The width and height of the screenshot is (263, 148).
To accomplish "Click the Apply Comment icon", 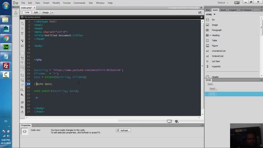I will [x=22, y=75].
